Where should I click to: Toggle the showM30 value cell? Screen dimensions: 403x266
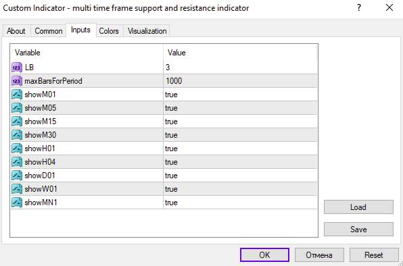pos(240,135)
